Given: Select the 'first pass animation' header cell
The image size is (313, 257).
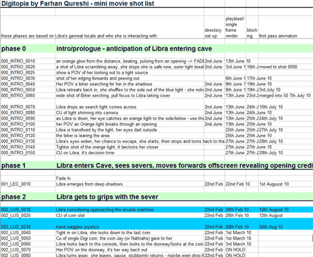Looking at the screenshot, I should coord(278,36).
